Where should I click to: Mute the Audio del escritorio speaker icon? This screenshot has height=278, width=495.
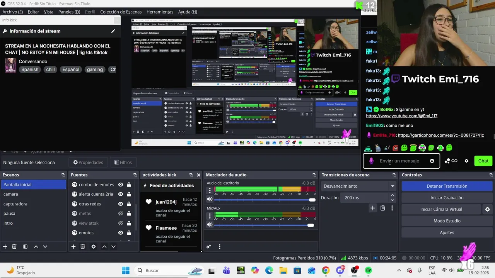tap(210, 199)
